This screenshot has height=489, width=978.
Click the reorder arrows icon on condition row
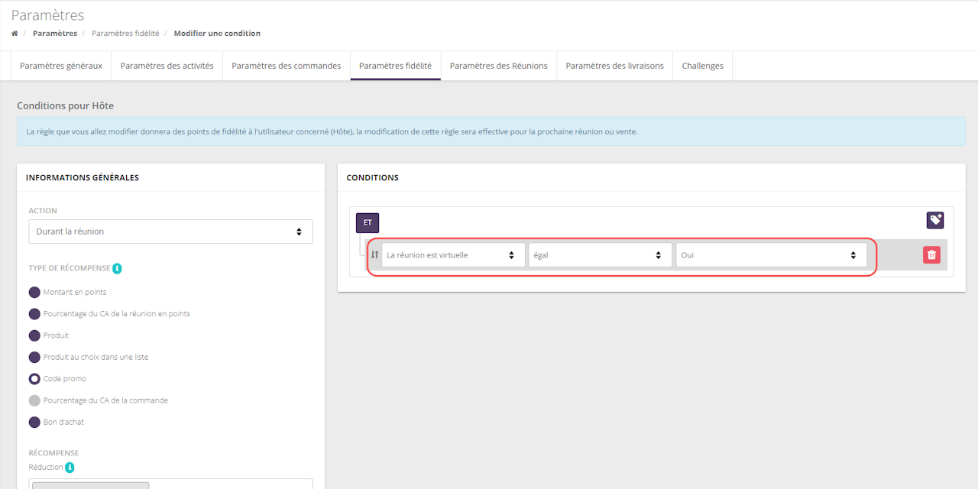374,255
